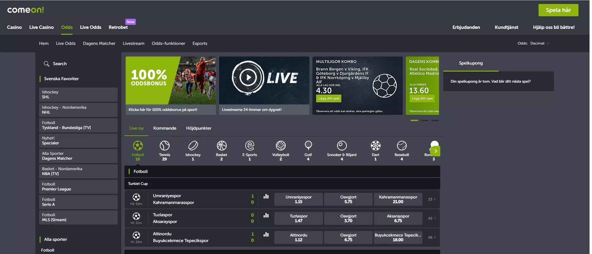Open Basket NBA [TV] favorite

78,171
